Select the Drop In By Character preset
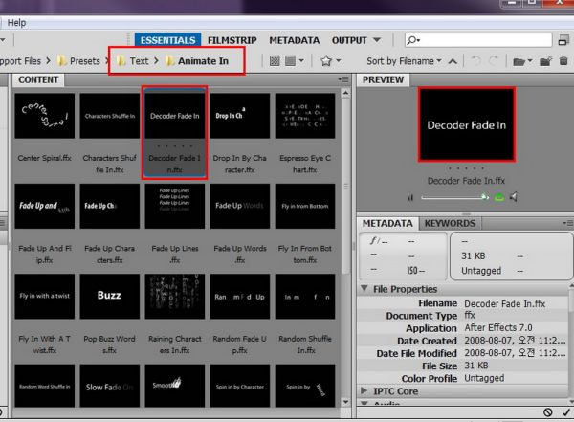The width and height of the screenshot is (574, 422). (x=240, y=116)
